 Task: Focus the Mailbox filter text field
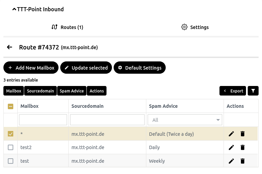point(43,120)
